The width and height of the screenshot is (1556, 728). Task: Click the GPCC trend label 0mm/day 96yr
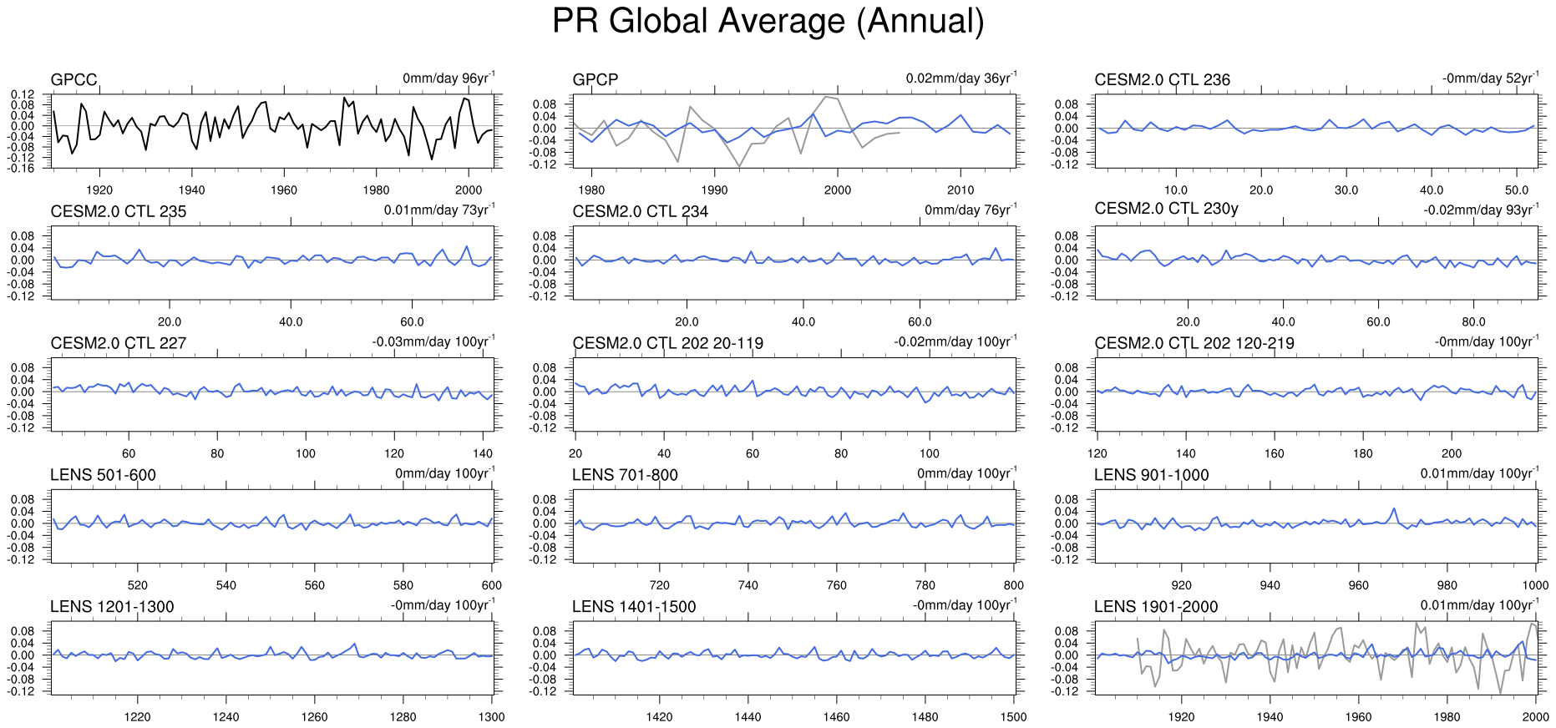click(x=448, y=78)
